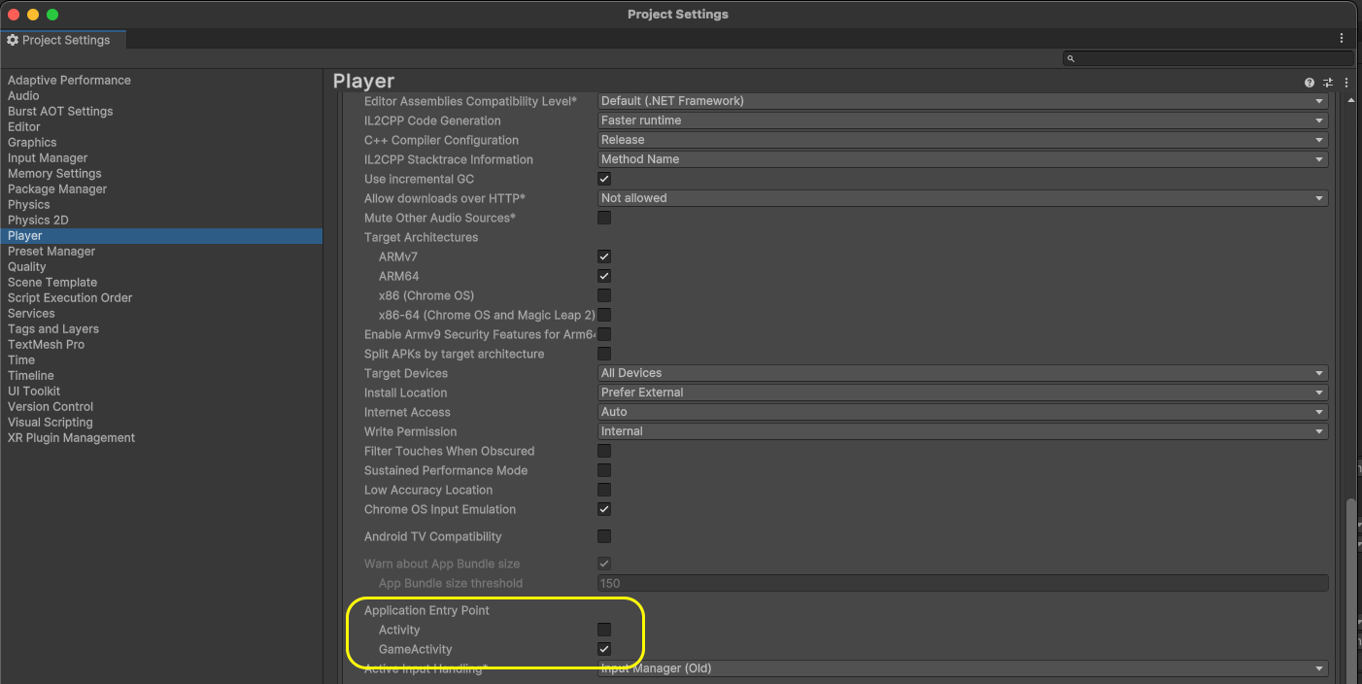Click the Application Entry Point label
The image size is (1362, 684).
(426, 610)
